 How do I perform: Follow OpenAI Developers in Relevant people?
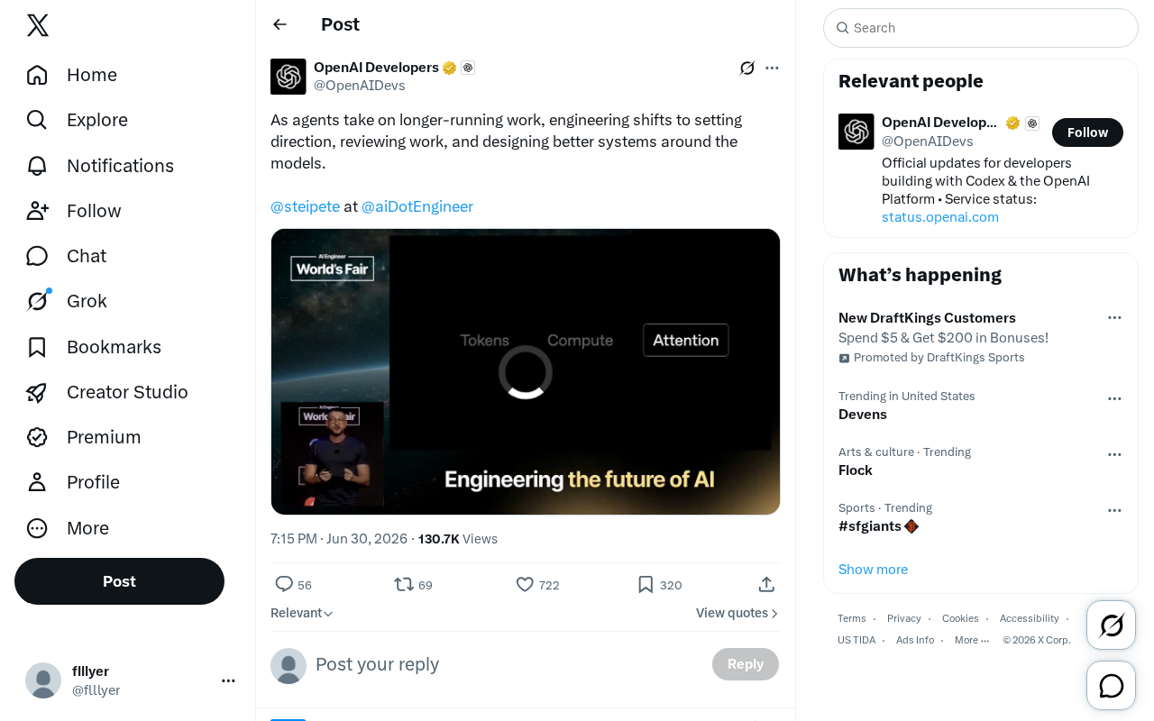[x=1087, y=132]
